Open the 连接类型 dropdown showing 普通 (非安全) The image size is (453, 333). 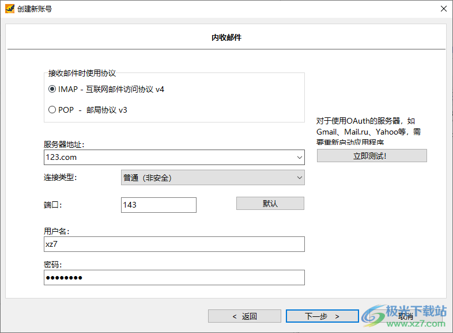[x=212, y=178]
